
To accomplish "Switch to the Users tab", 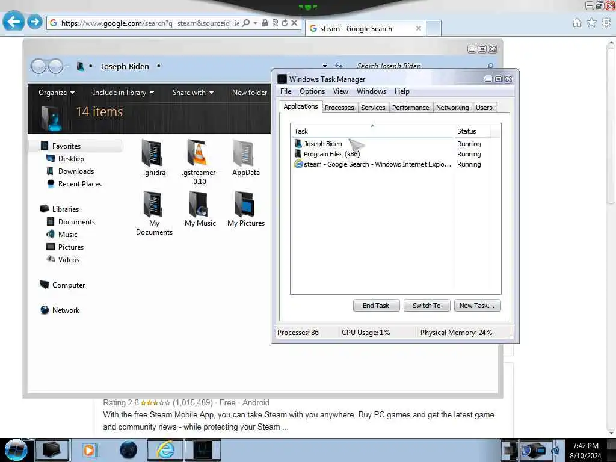I will coord(484,108).
